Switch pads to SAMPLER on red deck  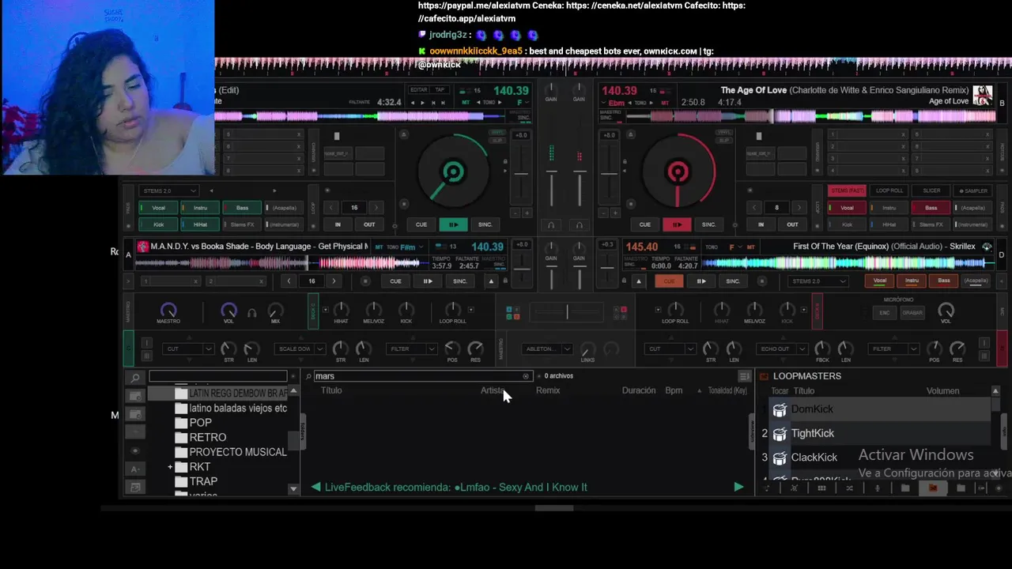coord(972,190)
